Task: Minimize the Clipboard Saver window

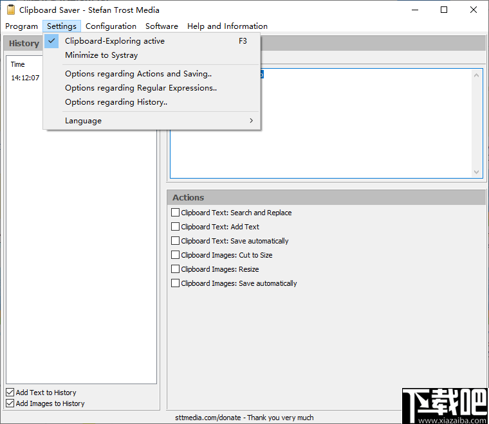Action: click(415, 10)
